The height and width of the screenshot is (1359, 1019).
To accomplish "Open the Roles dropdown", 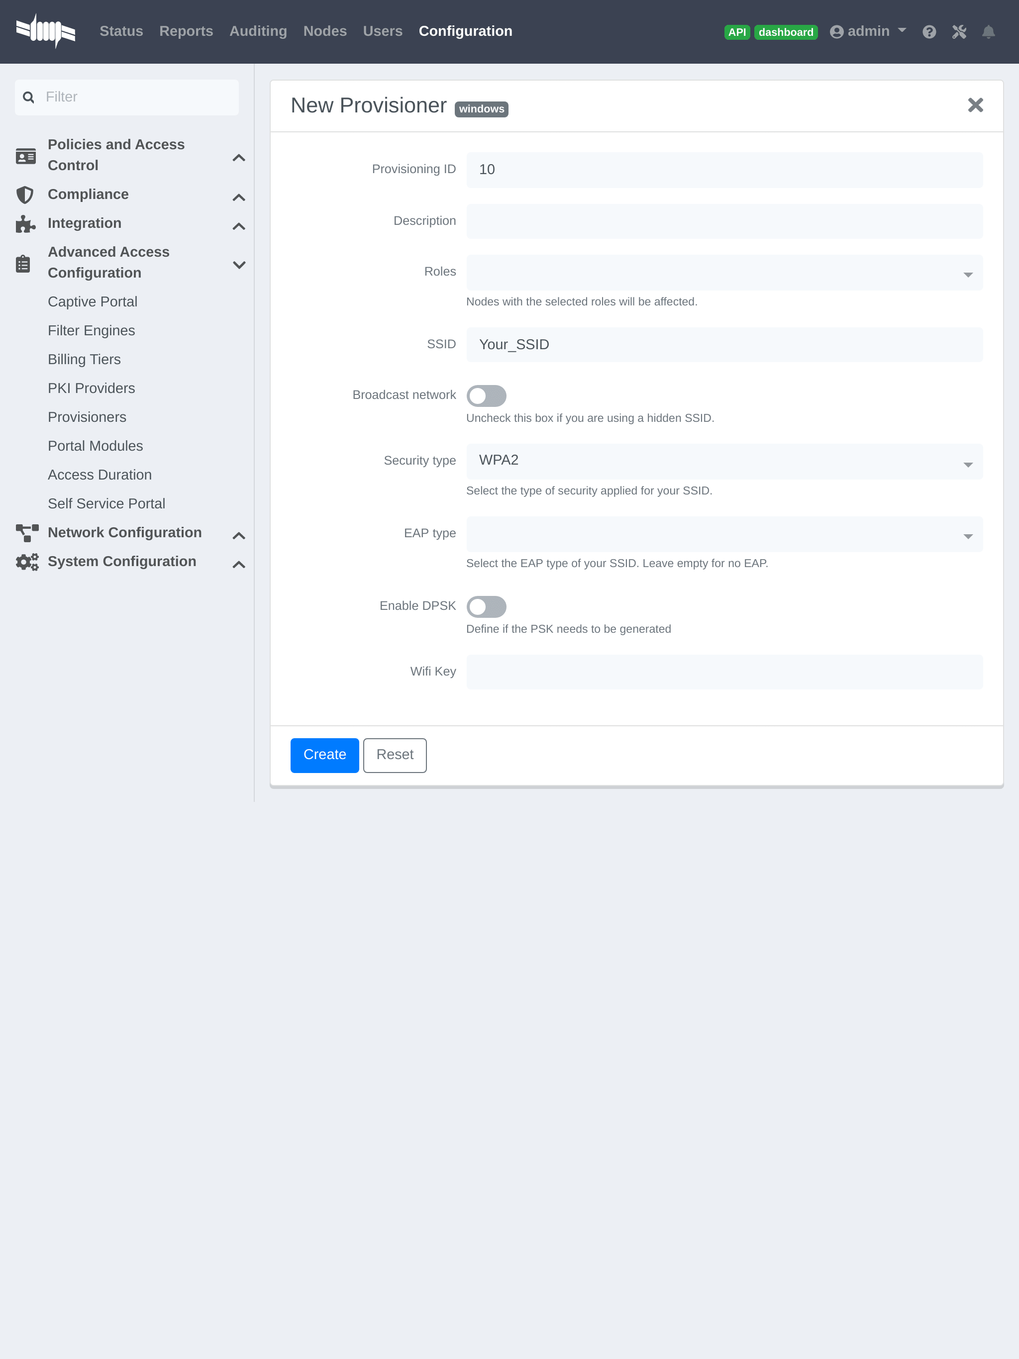I will (x=724, y=273).
